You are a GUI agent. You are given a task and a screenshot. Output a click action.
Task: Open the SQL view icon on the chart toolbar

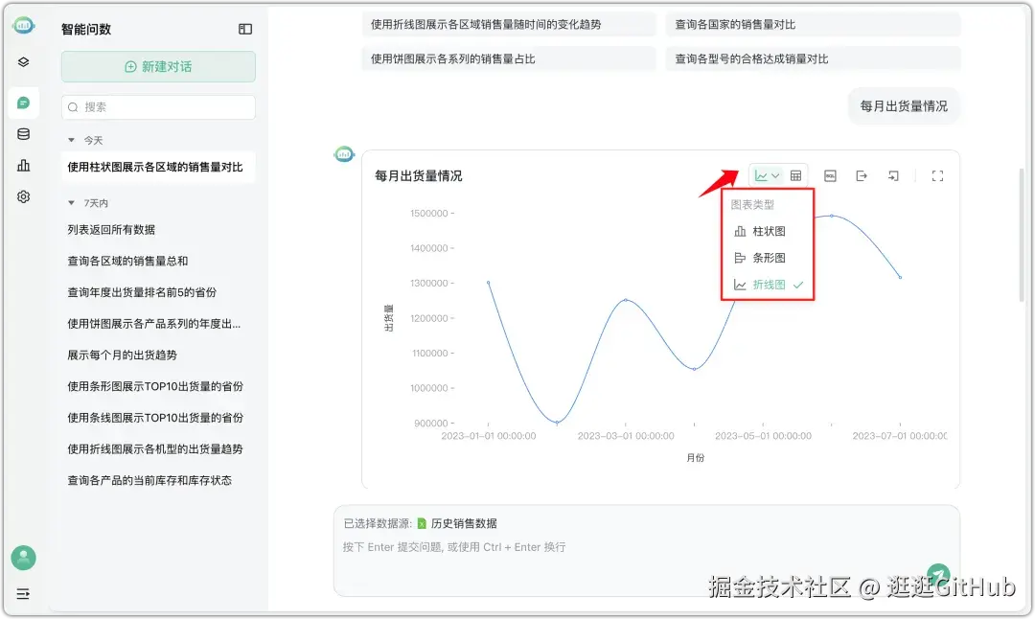830,176
